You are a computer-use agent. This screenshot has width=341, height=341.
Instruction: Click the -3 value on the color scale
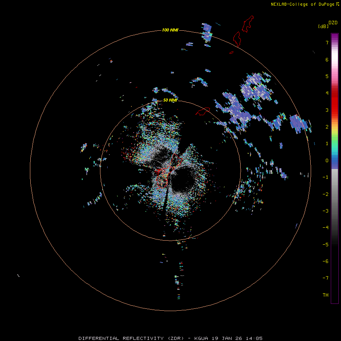[325, 211]
